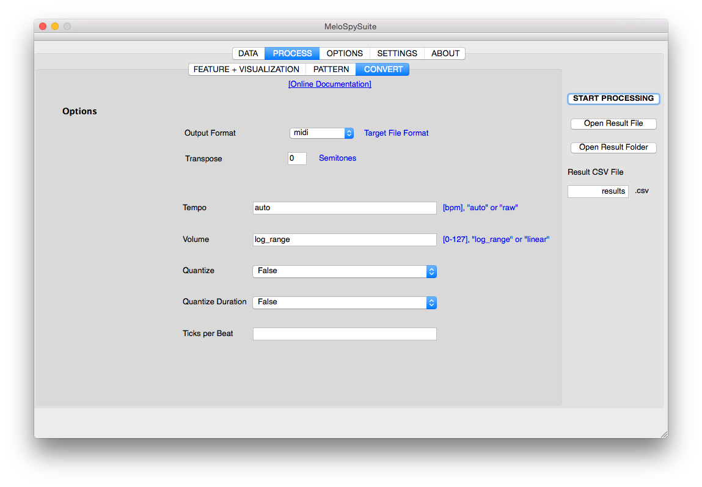Click the Ticks per Beat field
Screen dimensions: 702x487
click(345, 334)
